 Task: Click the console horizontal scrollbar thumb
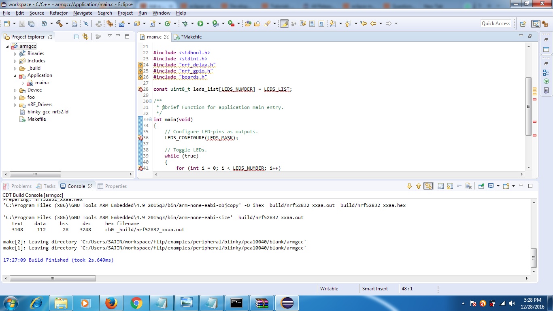click(x=53, y=279)
